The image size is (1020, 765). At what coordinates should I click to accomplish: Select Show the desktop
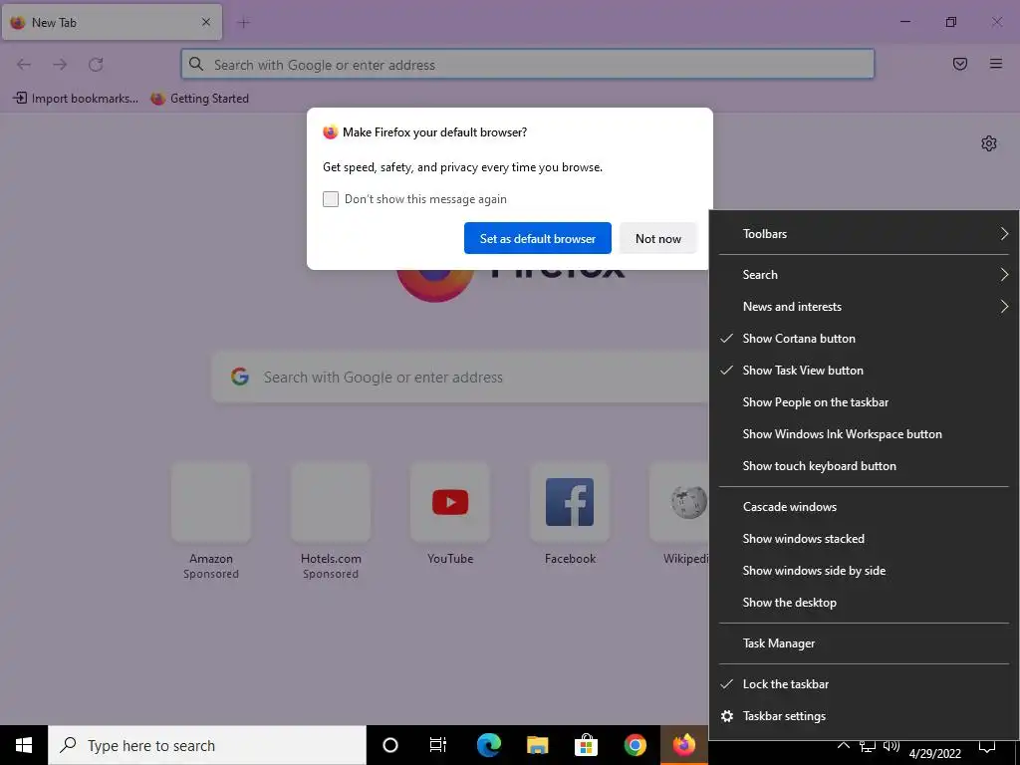(x=864, y=603)
